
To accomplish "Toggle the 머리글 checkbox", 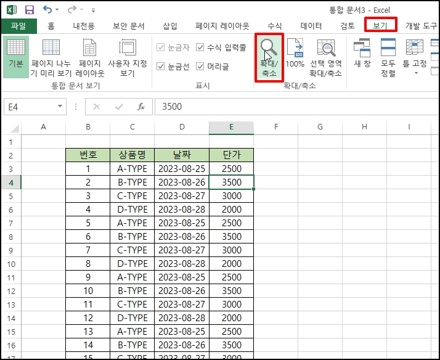I will (x=200, y=67).
